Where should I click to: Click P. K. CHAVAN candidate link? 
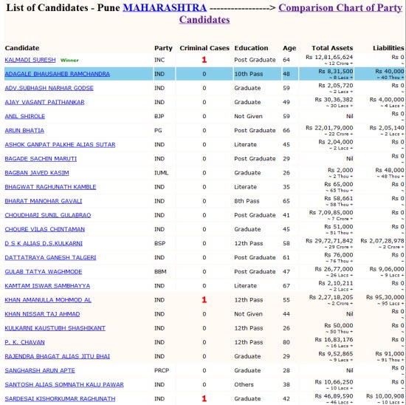(25, 342)
